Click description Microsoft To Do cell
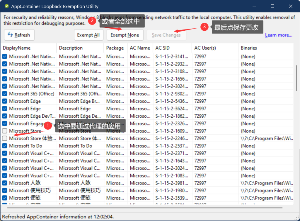The image size is (300, 221). 75,146
